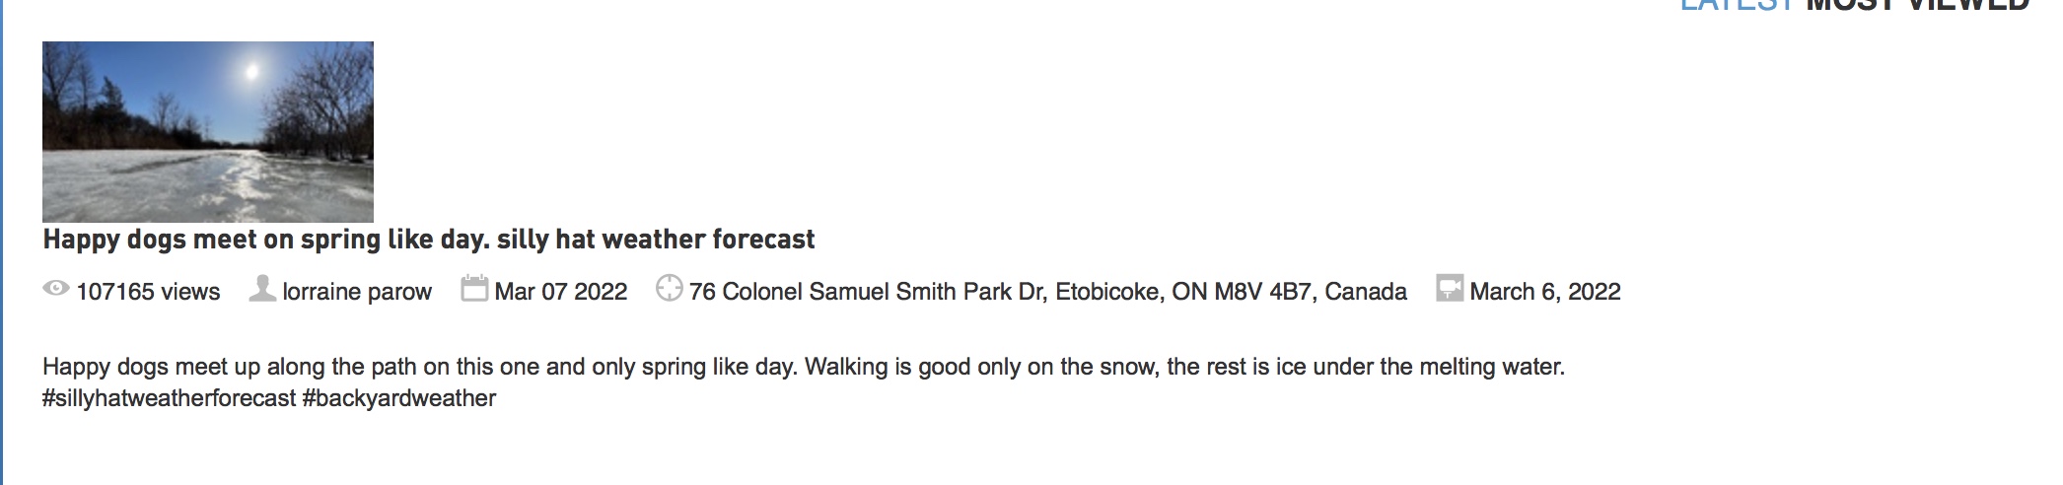This screenshot has height=485, width=2063.
Task: Click the '107165 views' count text
Action: [148, 292]
